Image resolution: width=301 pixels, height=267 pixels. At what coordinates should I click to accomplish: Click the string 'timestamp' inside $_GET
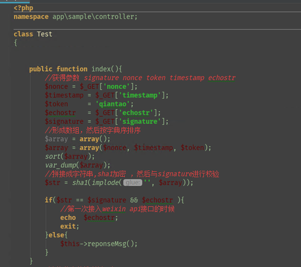click(140, 95)
